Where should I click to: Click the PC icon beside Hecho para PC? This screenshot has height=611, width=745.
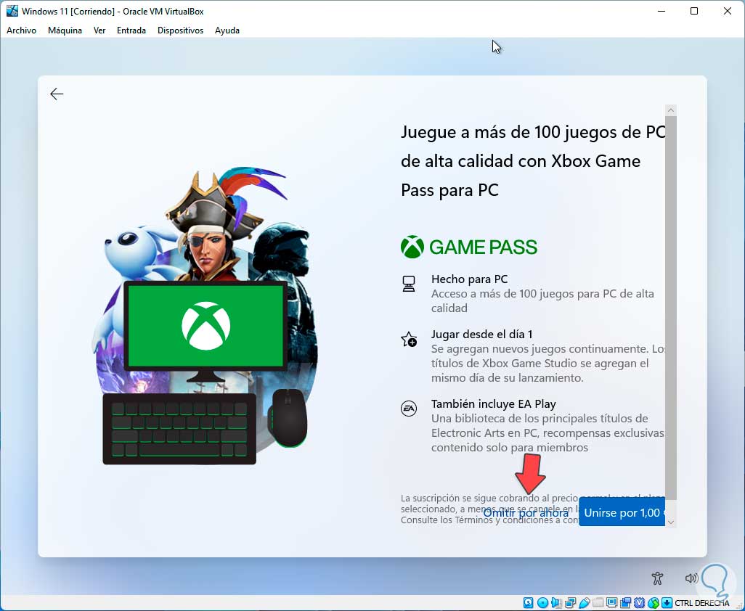[x=409, y=284]
